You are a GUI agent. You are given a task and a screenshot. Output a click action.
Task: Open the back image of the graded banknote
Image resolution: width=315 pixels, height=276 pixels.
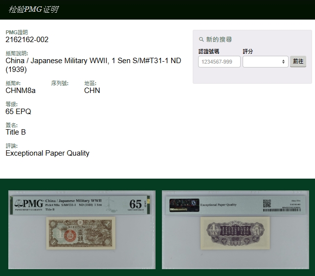pyautogui.click(x=235, y=230)
